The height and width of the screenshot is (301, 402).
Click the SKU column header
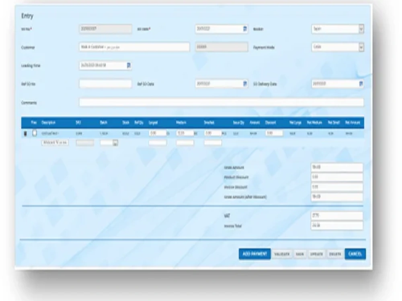pyautogui.click(x=78, y=122)
